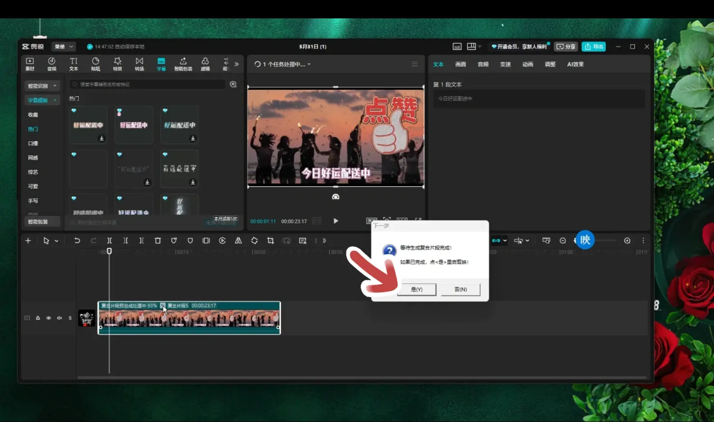The height and width of the screenshot is (422, 714).
Task: Select the 综艺 template category
Action: 33,172
